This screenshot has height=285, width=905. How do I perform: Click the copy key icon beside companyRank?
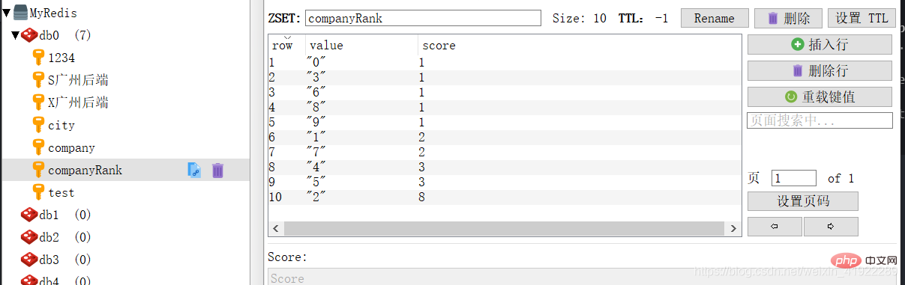click(194, 170)
